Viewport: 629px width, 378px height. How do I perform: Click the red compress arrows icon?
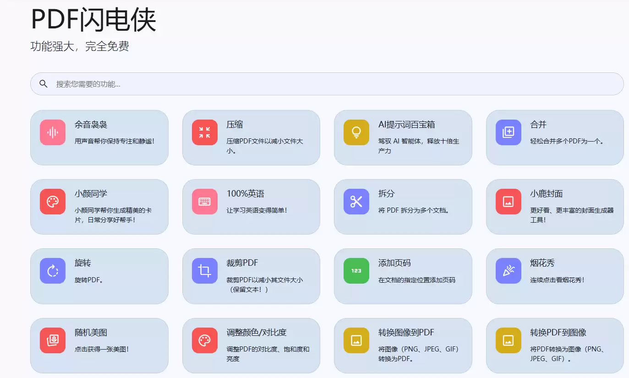205,132
